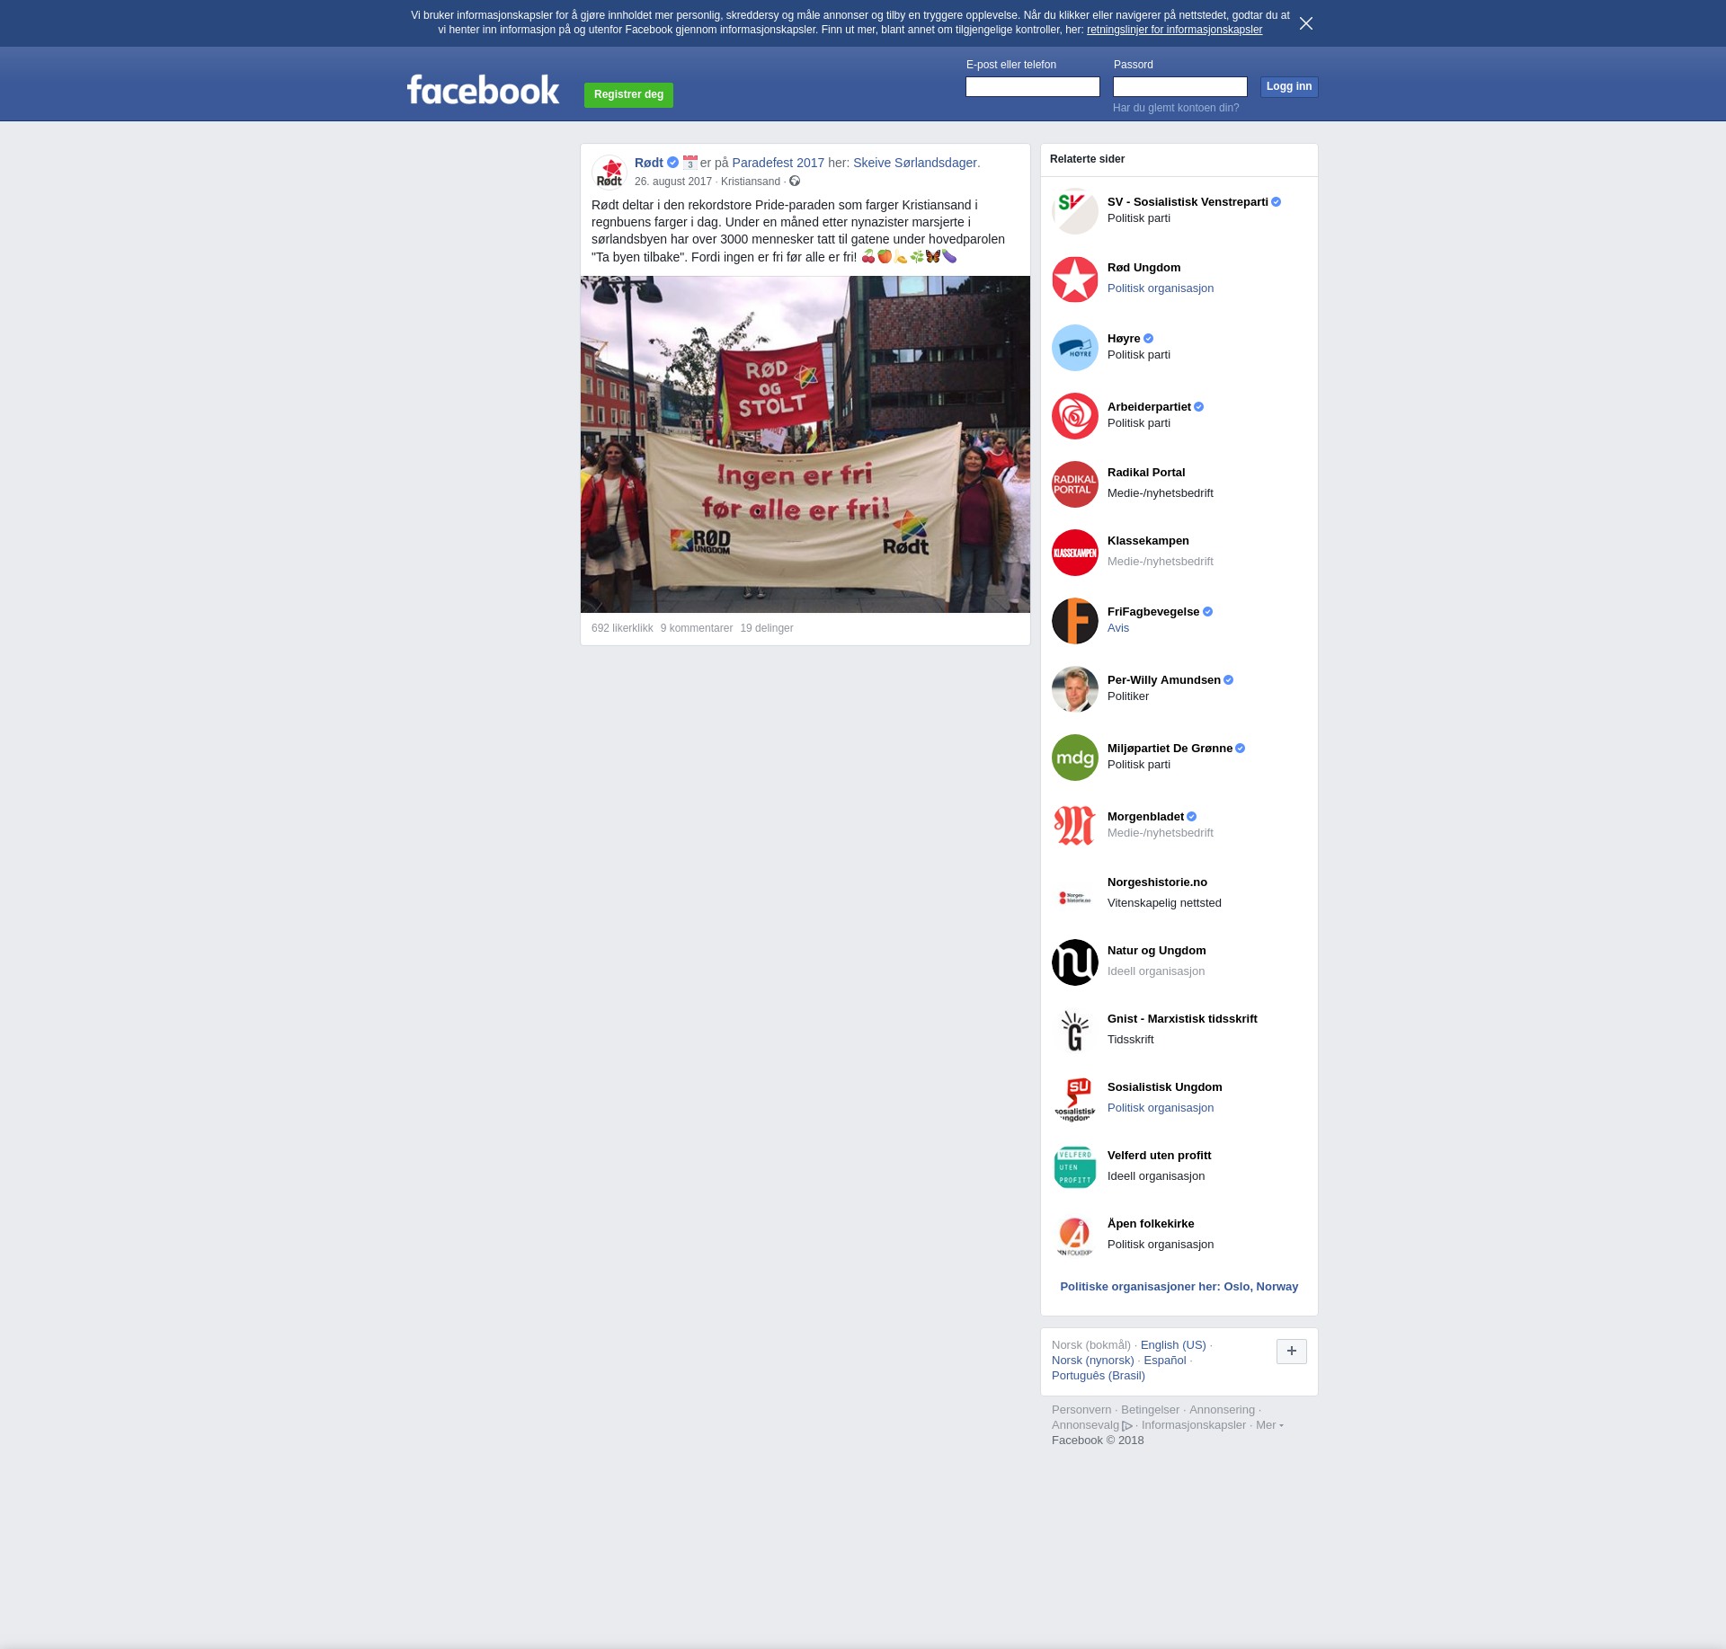The image size is (1726, 1649).
Task: Open Norgeshistorie.no logo
Action: click(x=1075, y=894)
